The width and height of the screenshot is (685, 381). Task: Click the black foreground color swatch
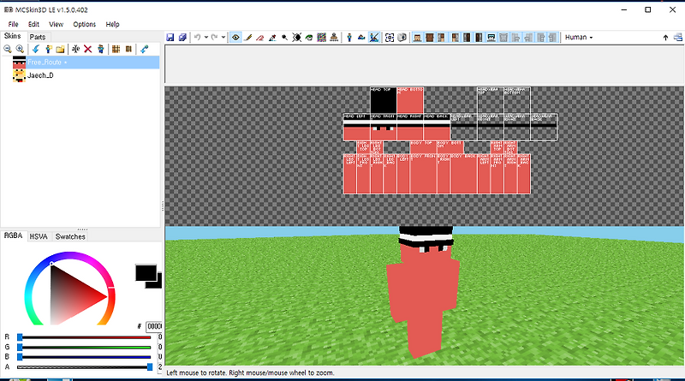pos(146,272)
